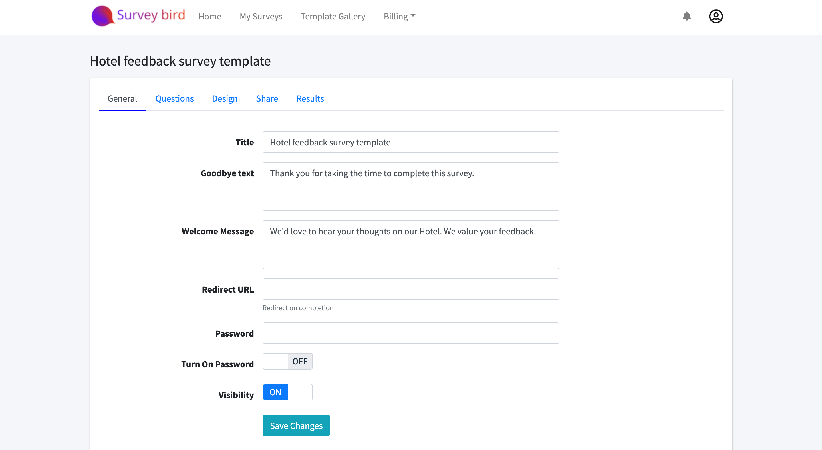This screenshot has height=450, width=822.
Task: Select the General tab
Action: coord(122,99)
